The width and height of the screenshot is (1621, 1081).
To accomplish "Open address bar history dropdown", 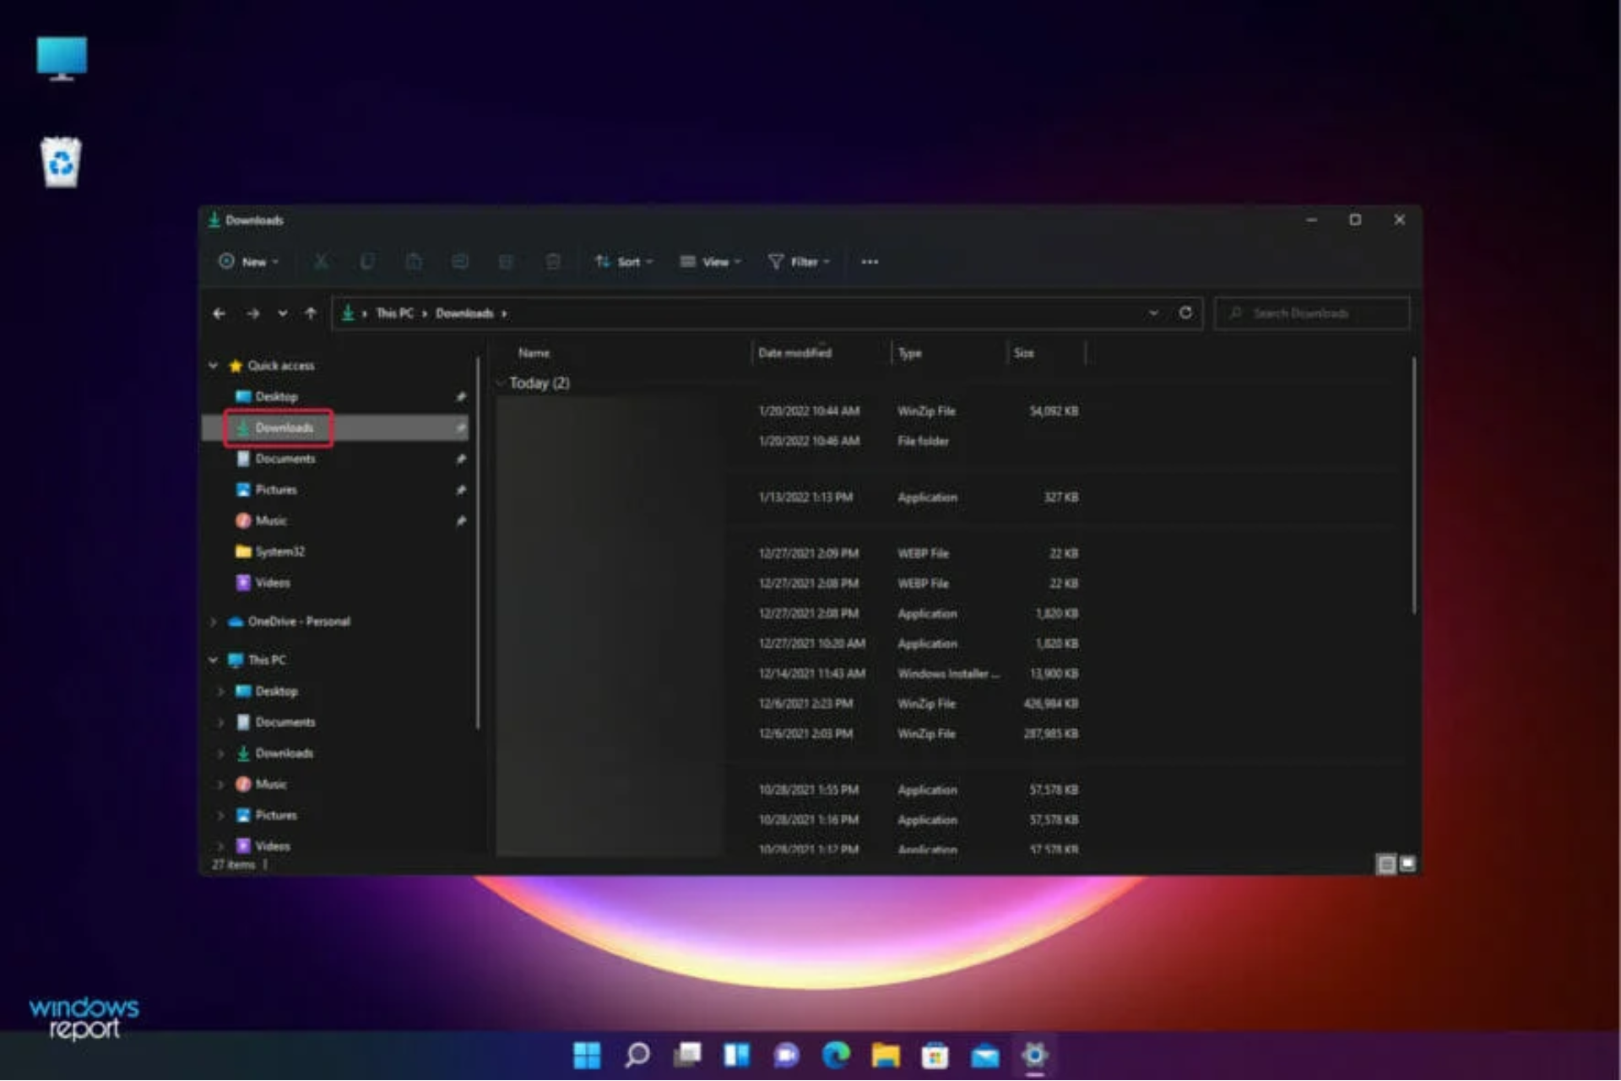I will (x=1153, y=313).
